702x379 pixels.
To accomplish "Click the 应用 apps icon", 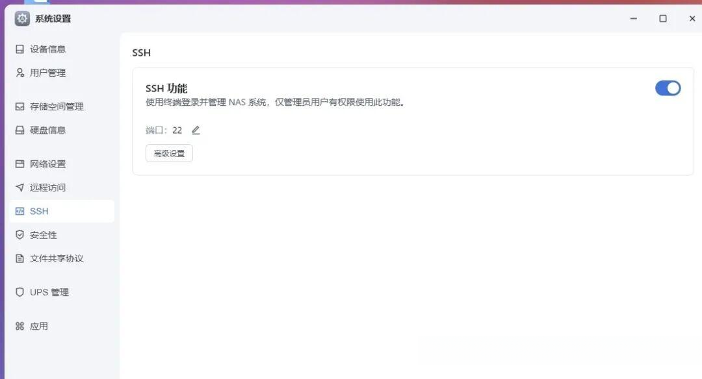I will 19,326.
